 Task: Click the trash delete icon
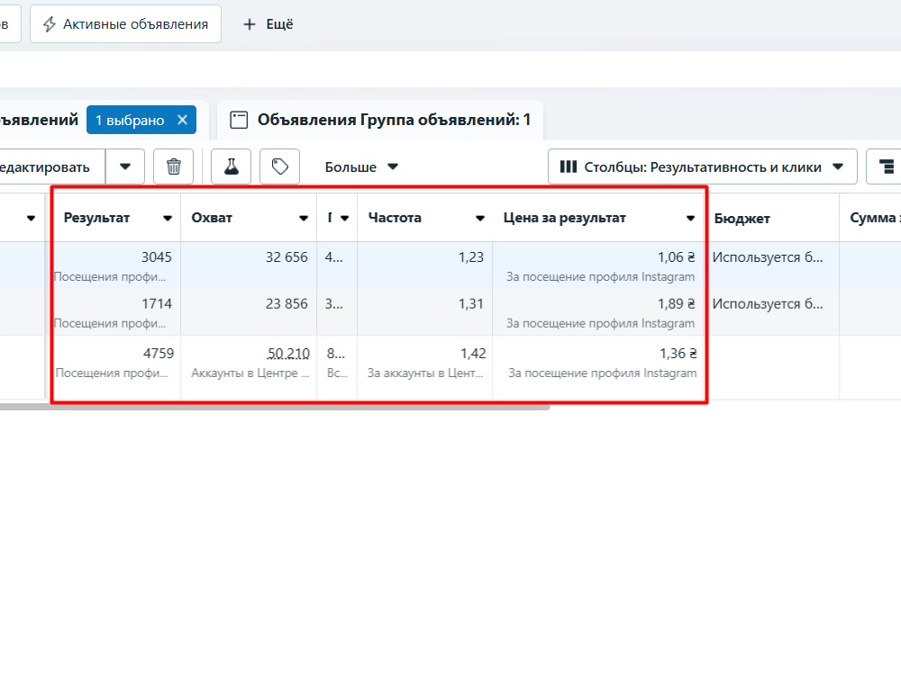pos(174,167)
